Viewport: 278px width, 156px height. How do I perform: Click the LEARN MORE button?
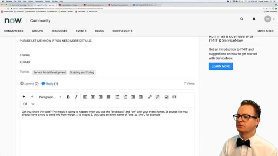221,66
